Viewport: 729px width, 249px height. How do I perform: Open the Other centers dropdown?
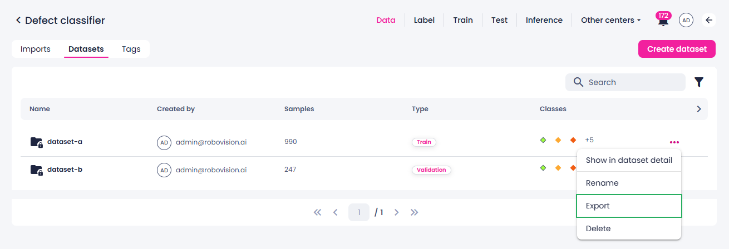click(610, 20)
